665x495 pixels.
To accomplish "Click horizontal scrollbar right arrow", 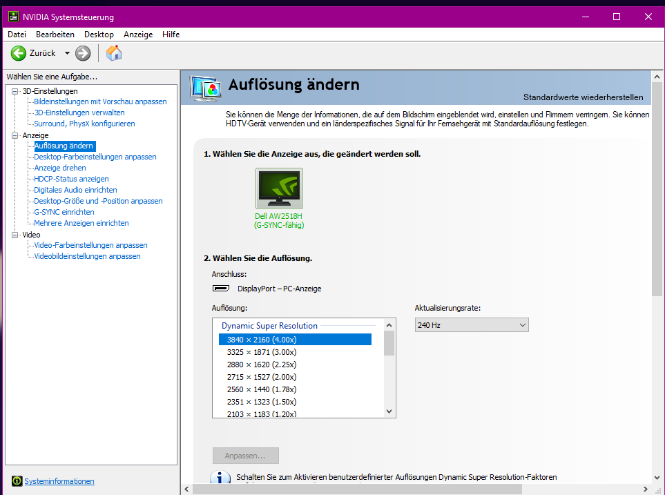I will tap(646, 489).
